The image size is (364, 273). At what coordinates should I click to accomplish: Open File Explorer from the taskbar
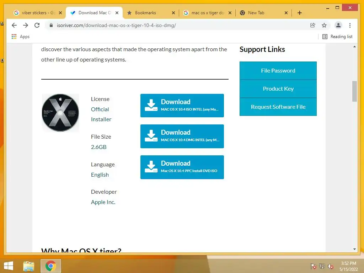[x=29, y=266]
